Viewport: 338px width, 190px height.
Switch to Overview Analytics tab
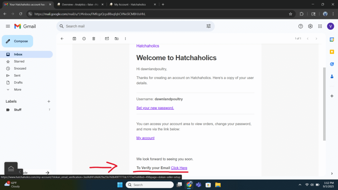coord(80,4)
